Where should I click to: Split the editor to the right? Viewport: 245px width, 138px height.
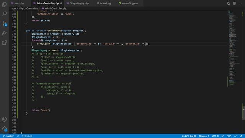pos(234,3)
